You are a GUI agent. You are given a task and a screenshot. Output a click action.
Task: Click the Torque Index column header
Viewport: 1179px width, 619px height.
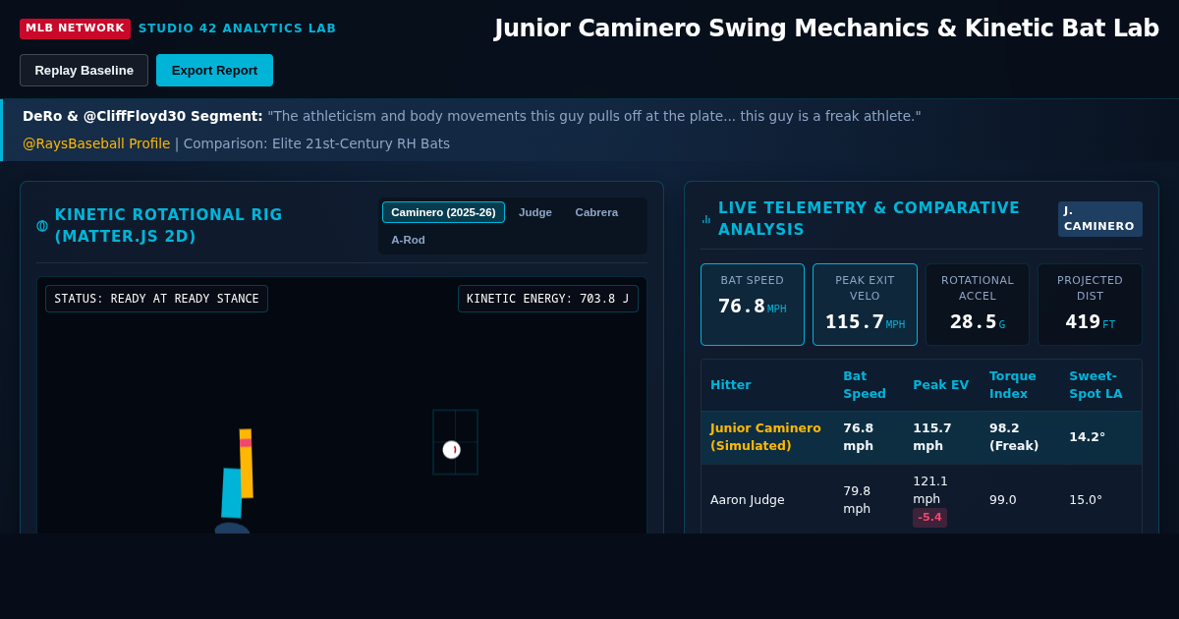coord(1012,385)
